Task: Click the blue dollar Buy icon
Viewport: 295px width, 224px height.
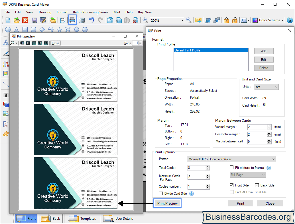Action: point(290,20)
